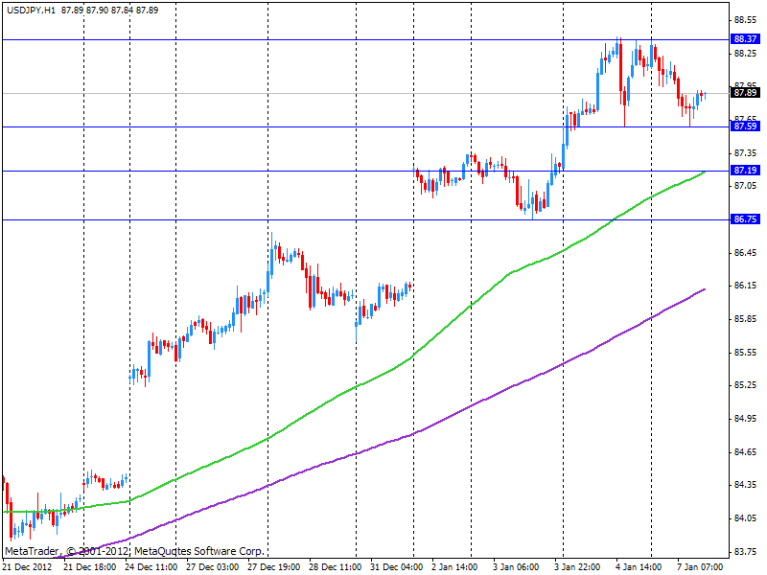The height and width of the screenshot is (575, 767).
Task: Click the 88.55 price axis label
Action: click(x=746, y=20)
